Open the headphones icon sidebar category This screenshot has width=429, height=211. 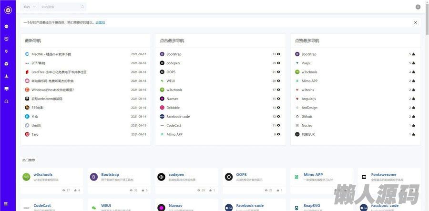pos(6,101)
